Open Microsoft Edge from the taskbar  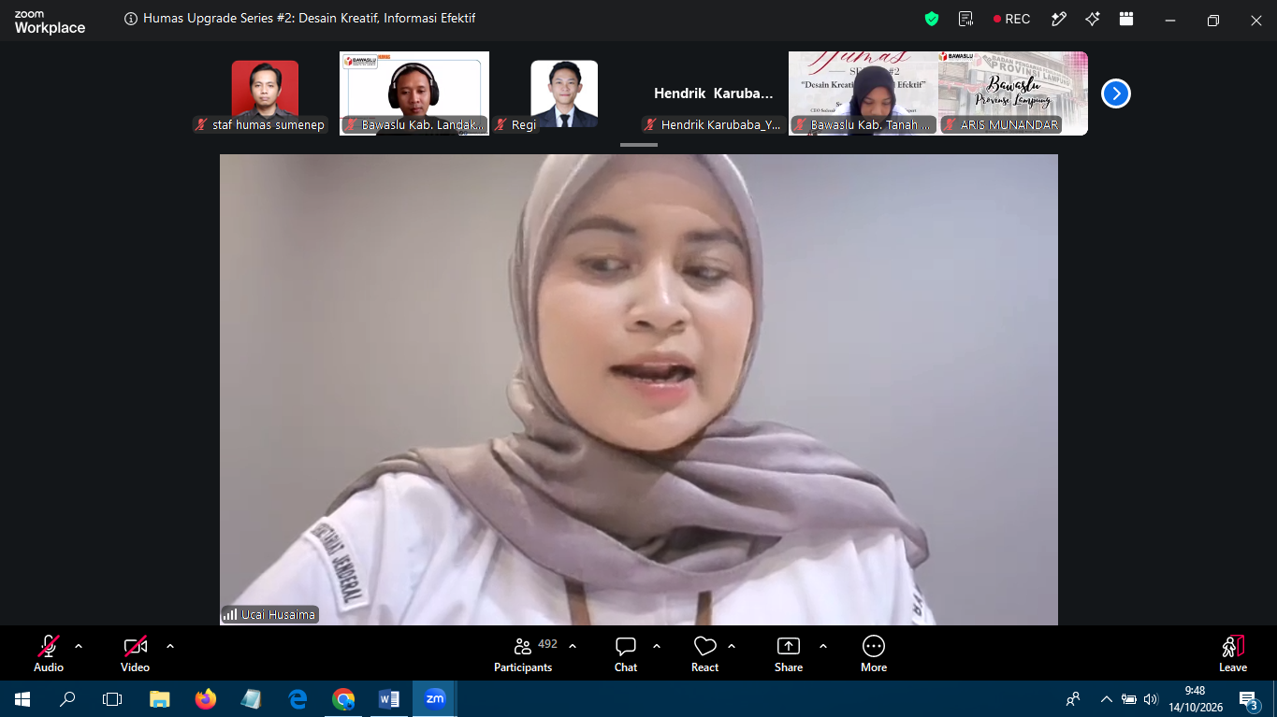click(x=297, y=698)
